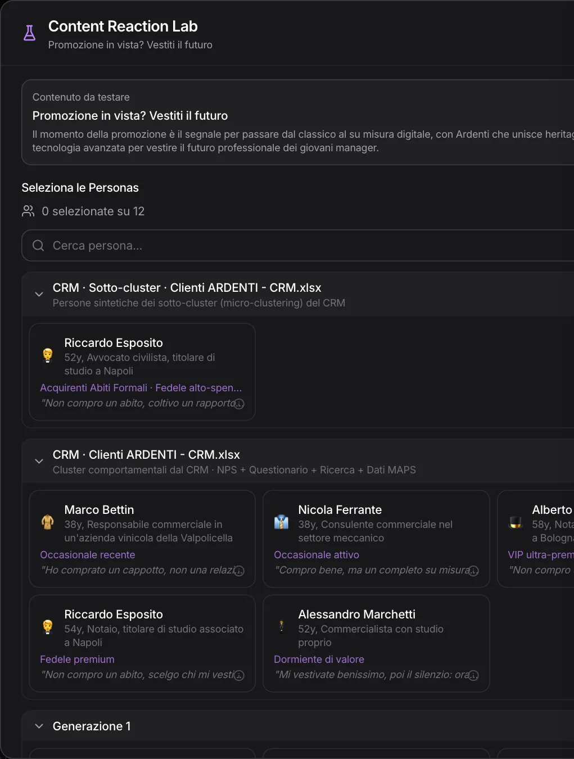Screen dimensions: 574x759
Task: Click 'Acquirenti Abiti Formali · Fedele alto-spen...' tag
Action: point(141,387)
